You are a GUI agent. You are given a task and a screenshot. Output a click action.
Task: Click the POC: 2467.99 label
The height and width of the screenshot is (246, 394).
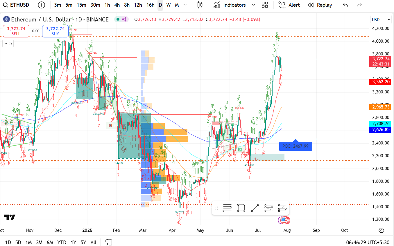point(295,146)
